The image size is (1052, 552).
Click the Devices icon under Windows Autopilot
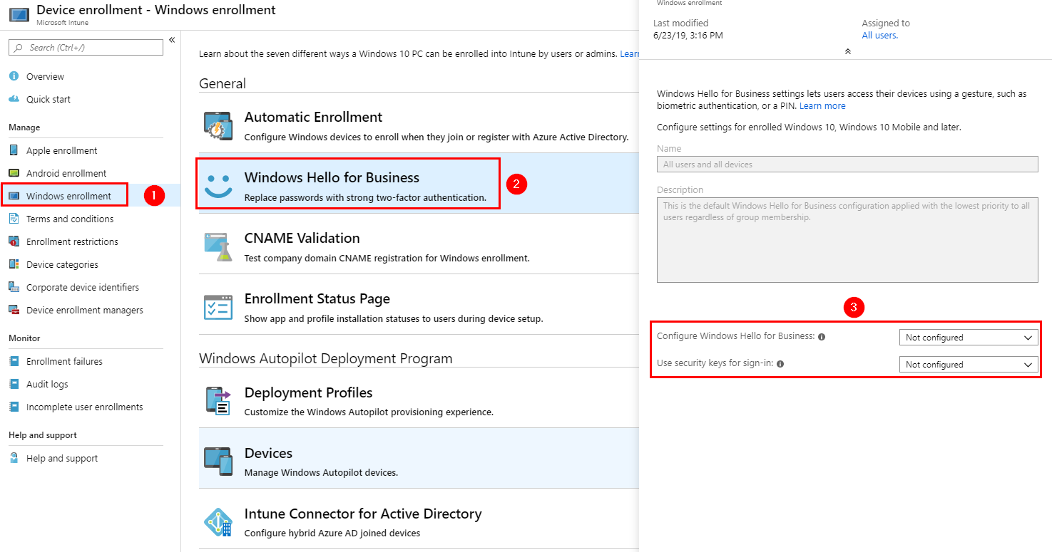pos(218,461)
